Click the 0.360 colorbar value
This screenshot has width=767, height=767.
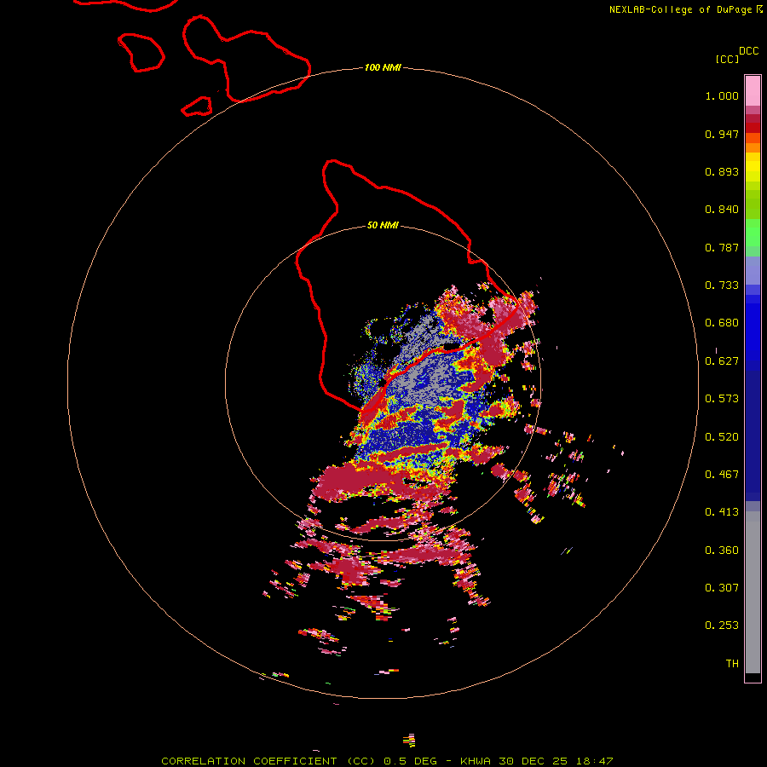[722, 551]
